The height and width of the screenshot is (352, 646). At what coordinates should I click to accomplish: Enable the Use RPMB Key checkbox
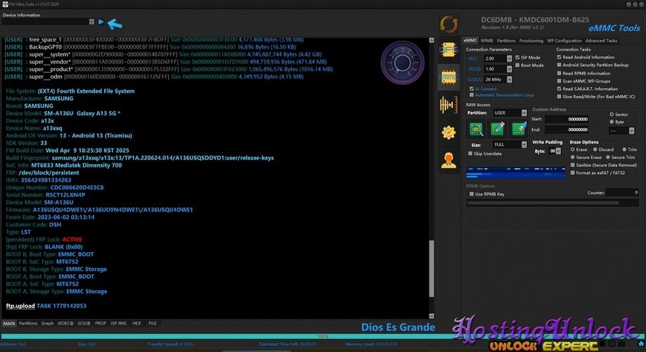coord(471,194)
